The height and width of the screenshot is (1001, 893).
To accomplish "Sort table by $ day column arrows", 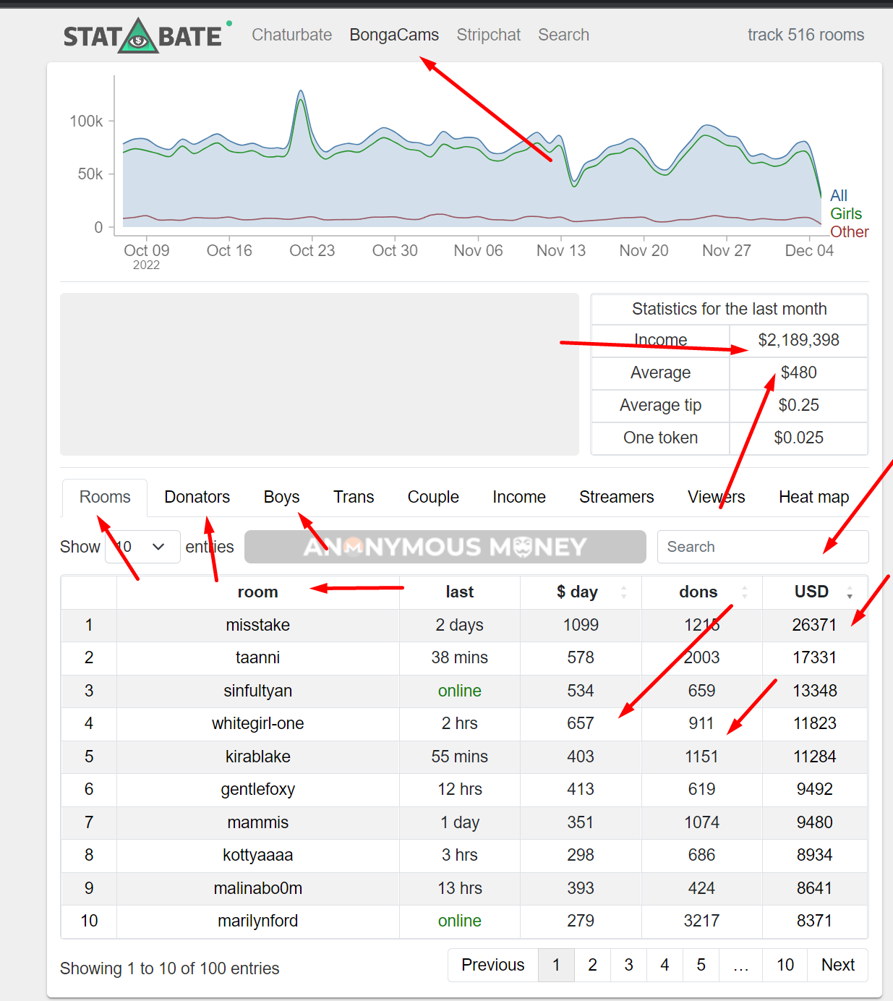I will (x=623, y=592).
